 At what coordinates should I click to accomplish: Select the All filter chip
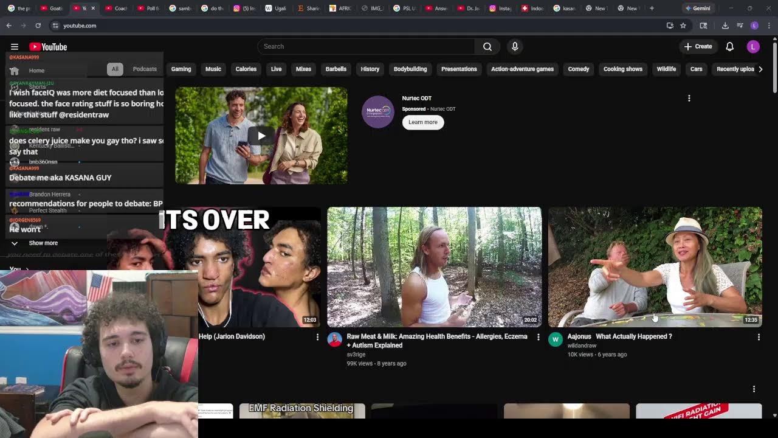tap(115, 69)
